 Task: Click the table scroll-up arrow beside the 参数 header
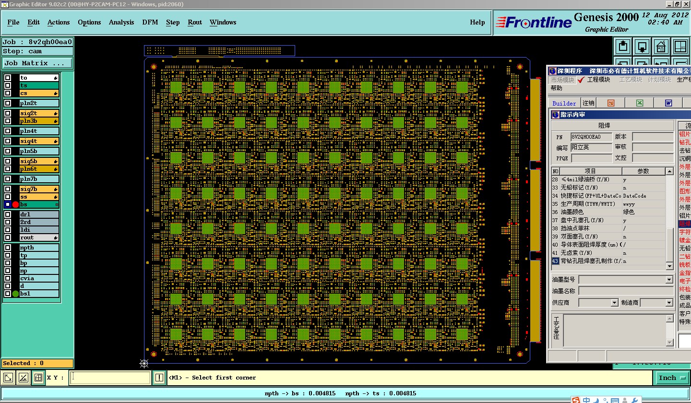669,171
